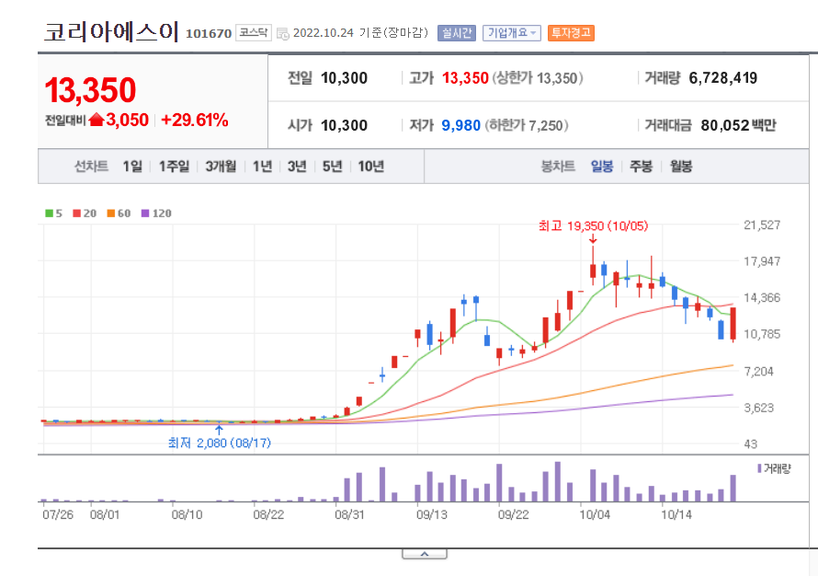Click the 최고 19,350 (10/05) high marker
The image size is (818, 576).
coord(593,226)
